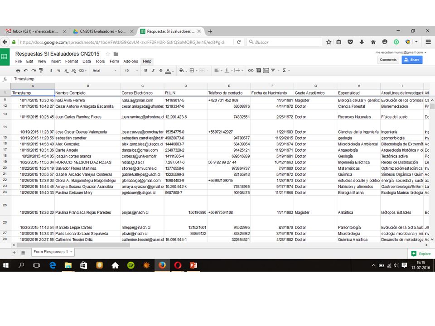Click the browser URL address field
The image size is (435, 326).
pos(122,42)
